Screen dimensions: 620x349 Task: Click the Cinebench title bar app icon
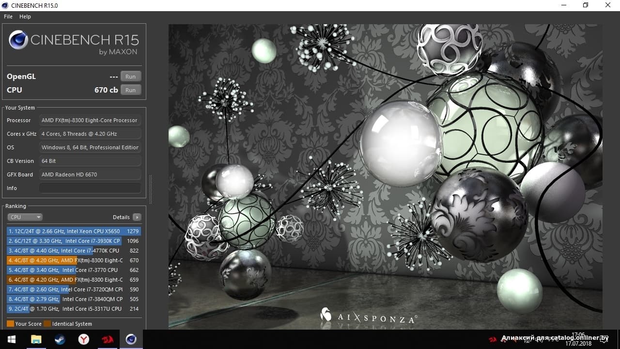tap(5, 5)
